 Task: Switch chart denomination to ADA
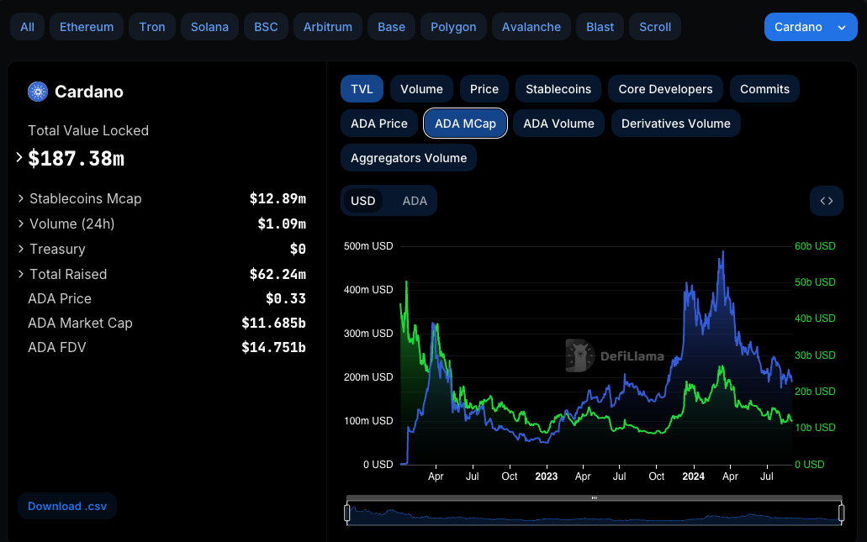point(415,201)
